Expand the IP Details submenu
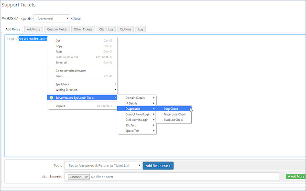306x191 pixels. pyautogui.click(x=137, y=103)
